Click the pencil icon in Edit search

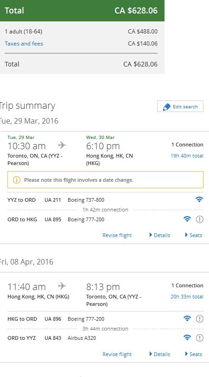click(166, 107)
